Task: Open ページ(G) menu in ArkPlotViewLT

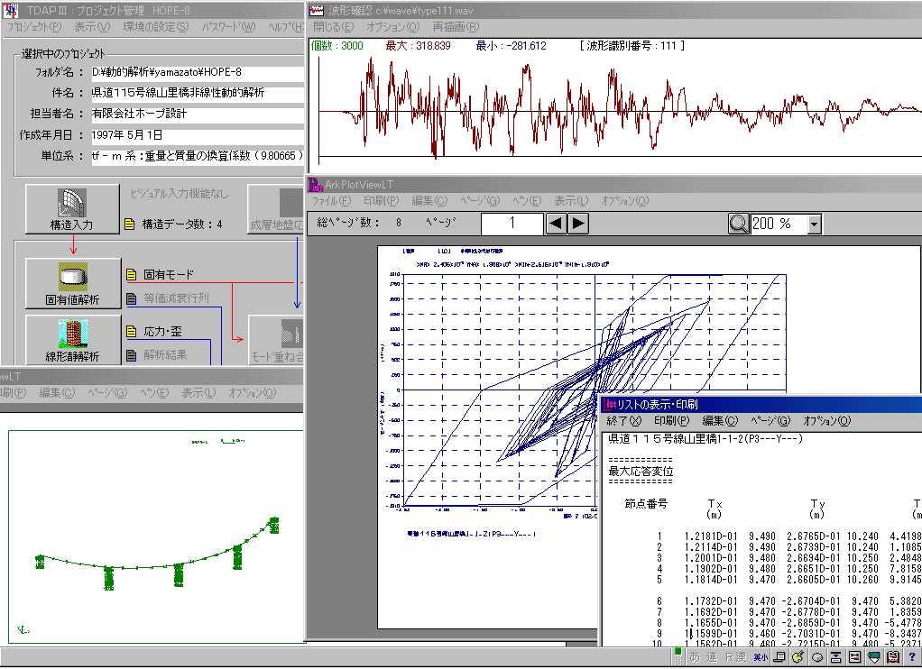Action: point(480,201)
